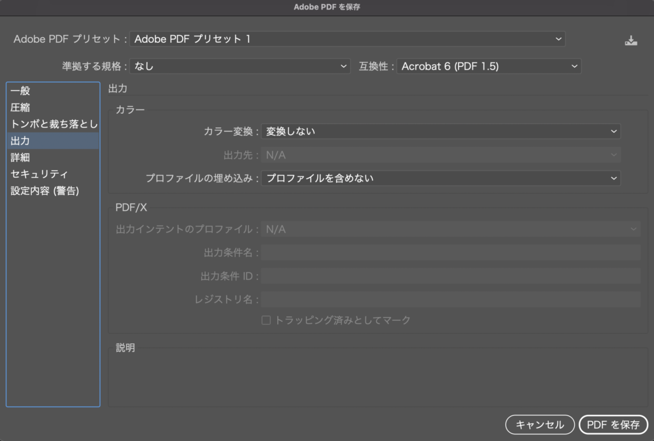Image resolution: width=654 pixels, height=441 pixels.
Task: Click the キャンセル button
Action: coord(539,424)
